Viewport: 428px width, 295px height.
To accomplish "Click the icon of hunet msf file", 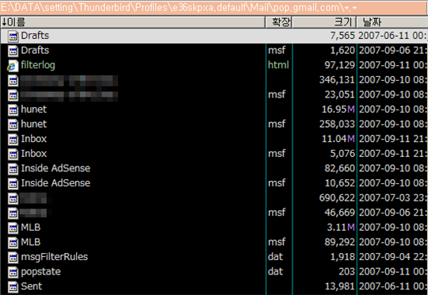I will point(13,125).
